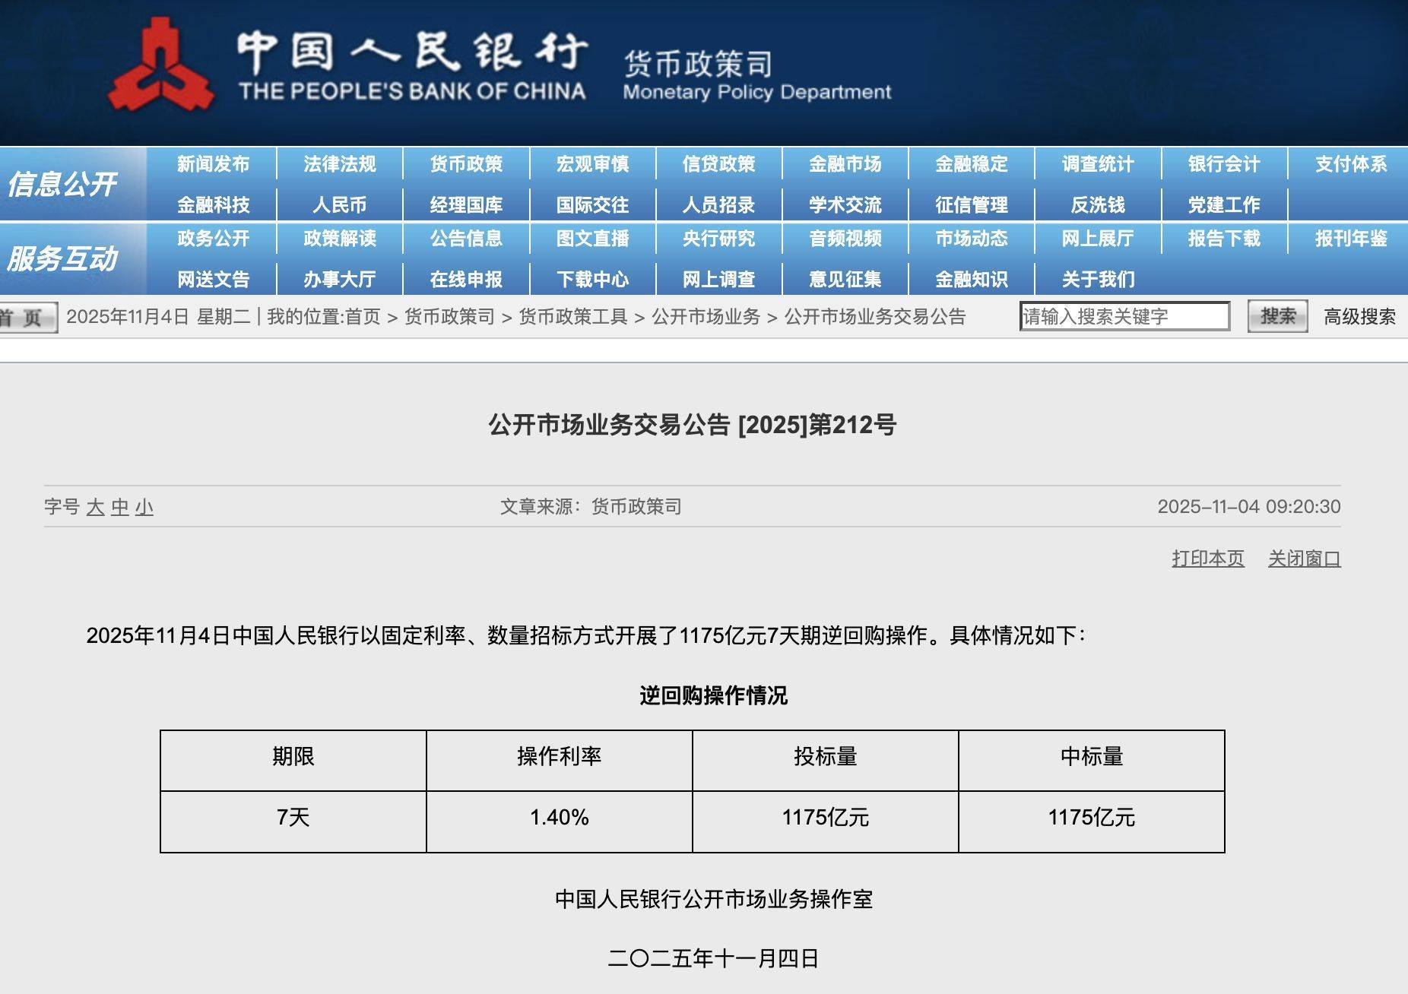Click 打印本页 print link
Image resolution: width=1408 pixels, height=994 pixels.
click(x=1208, y=559)
